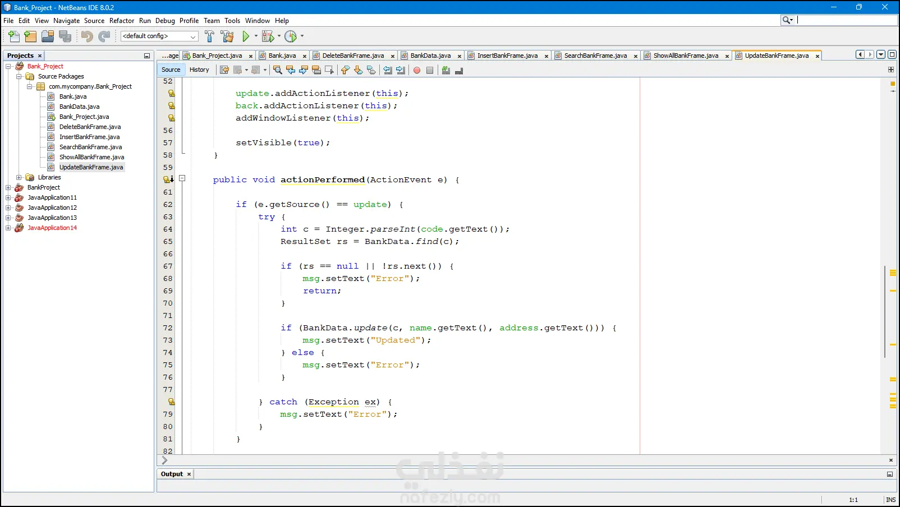Click the Undo arrow in toolbar

click(x=87, y=36)
